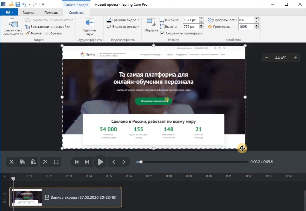Step forward one frame
The image size is (306, 211).
pyautogui.click(x=124, y=162)
